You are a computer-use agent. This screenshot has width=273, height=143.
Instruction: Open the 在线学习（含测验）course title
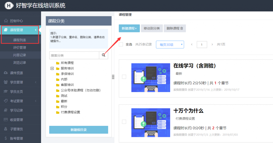point(194,66)
